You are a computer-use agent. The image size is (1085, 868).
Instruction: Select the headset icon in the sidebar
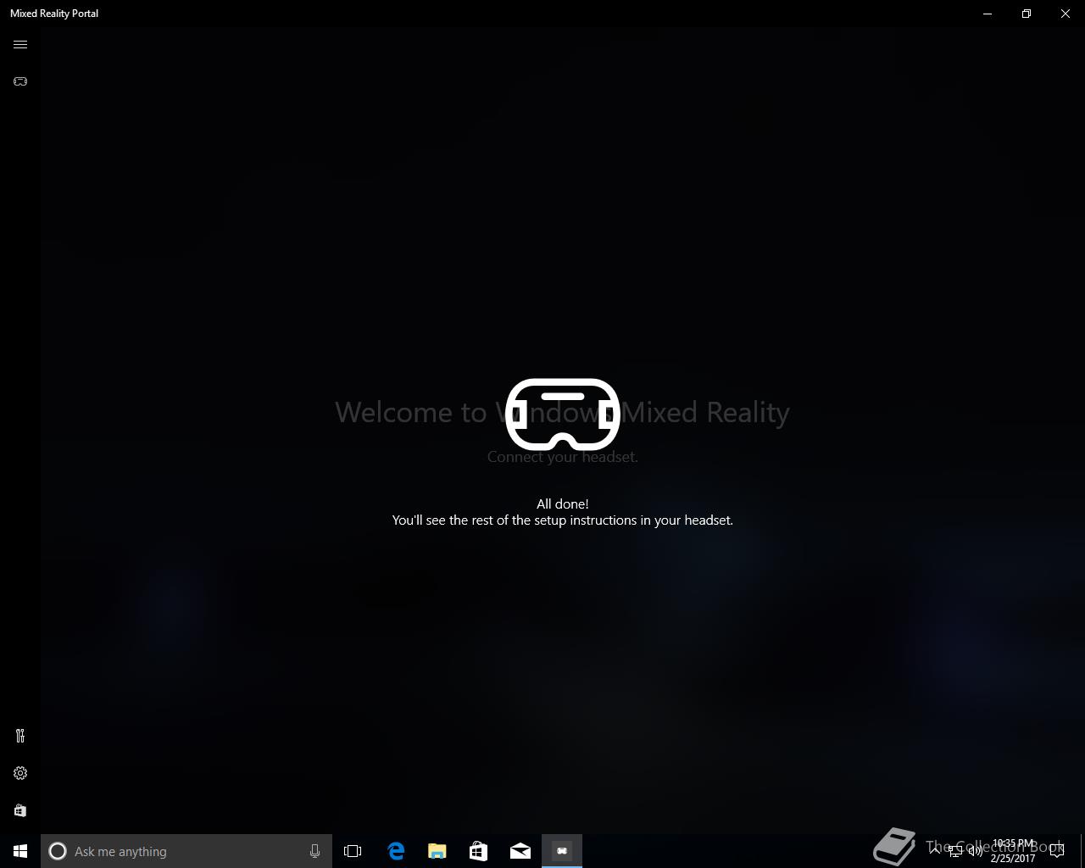pyautogui.click(x=20, y=81)
